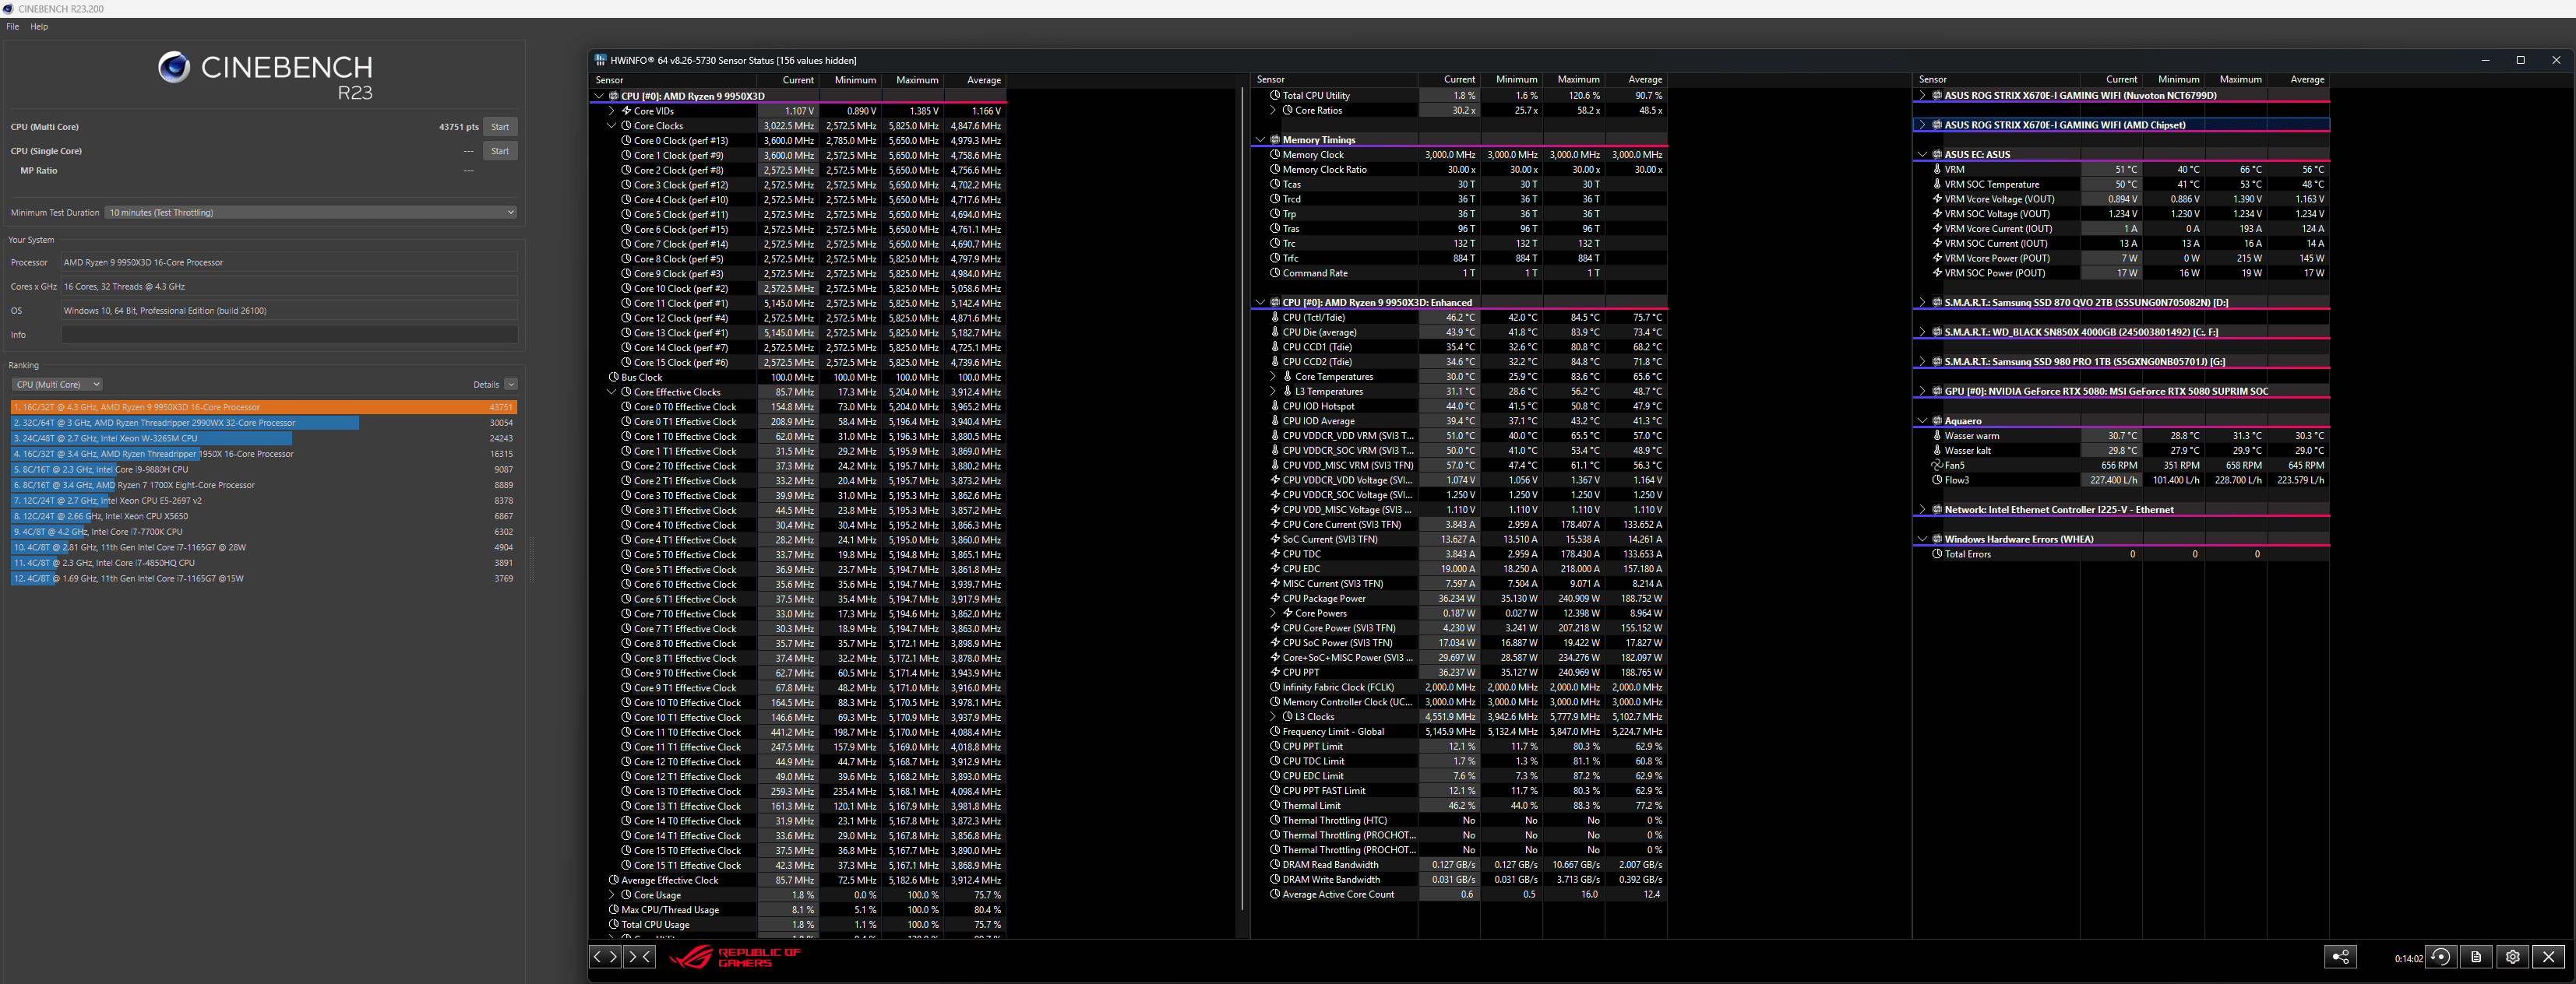Click the Info input field in Your System
This screenshot has width=2576, height=984.
(289, 335)
